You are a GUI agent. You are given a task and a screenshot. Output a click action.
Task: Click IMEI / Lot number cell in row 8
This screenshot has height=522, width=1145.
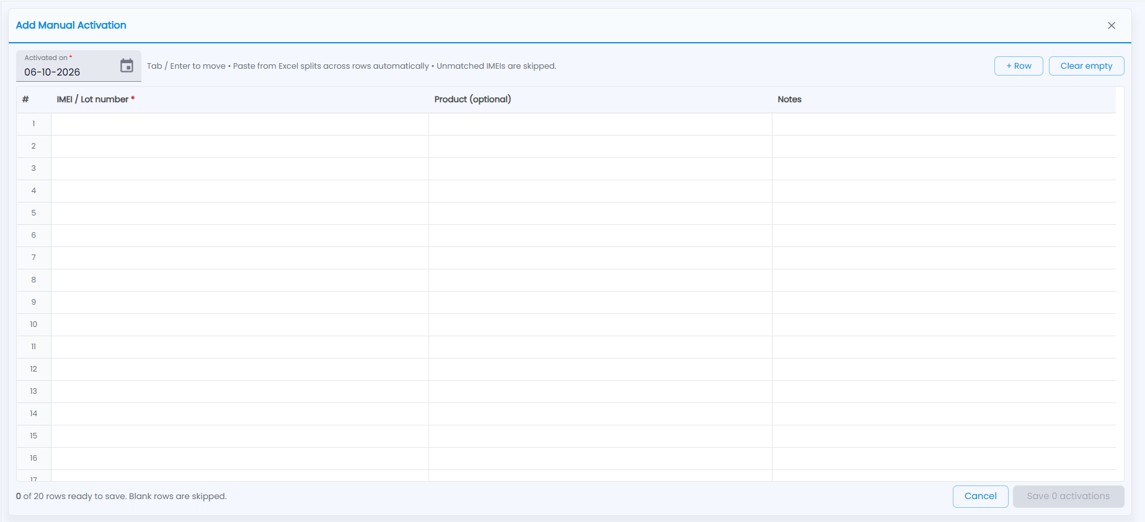tap(240, 280)
